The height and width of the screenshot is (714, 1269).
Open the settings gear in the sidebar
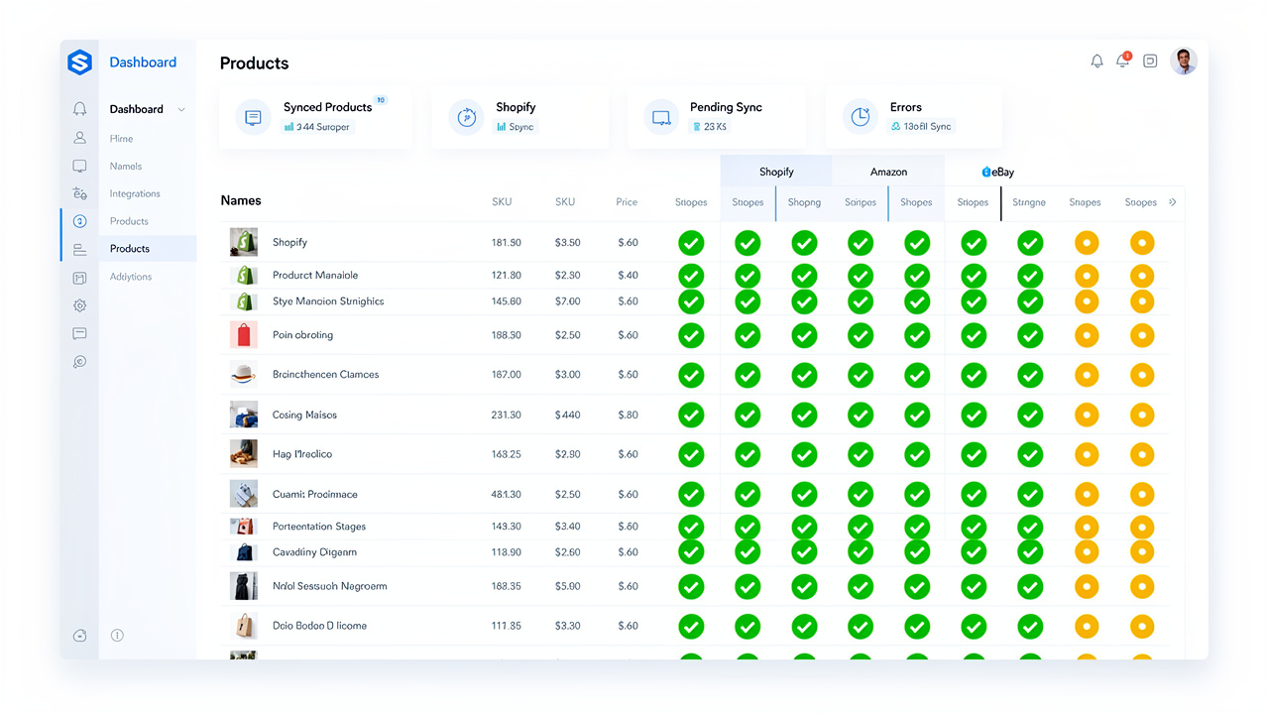[79, 305]
